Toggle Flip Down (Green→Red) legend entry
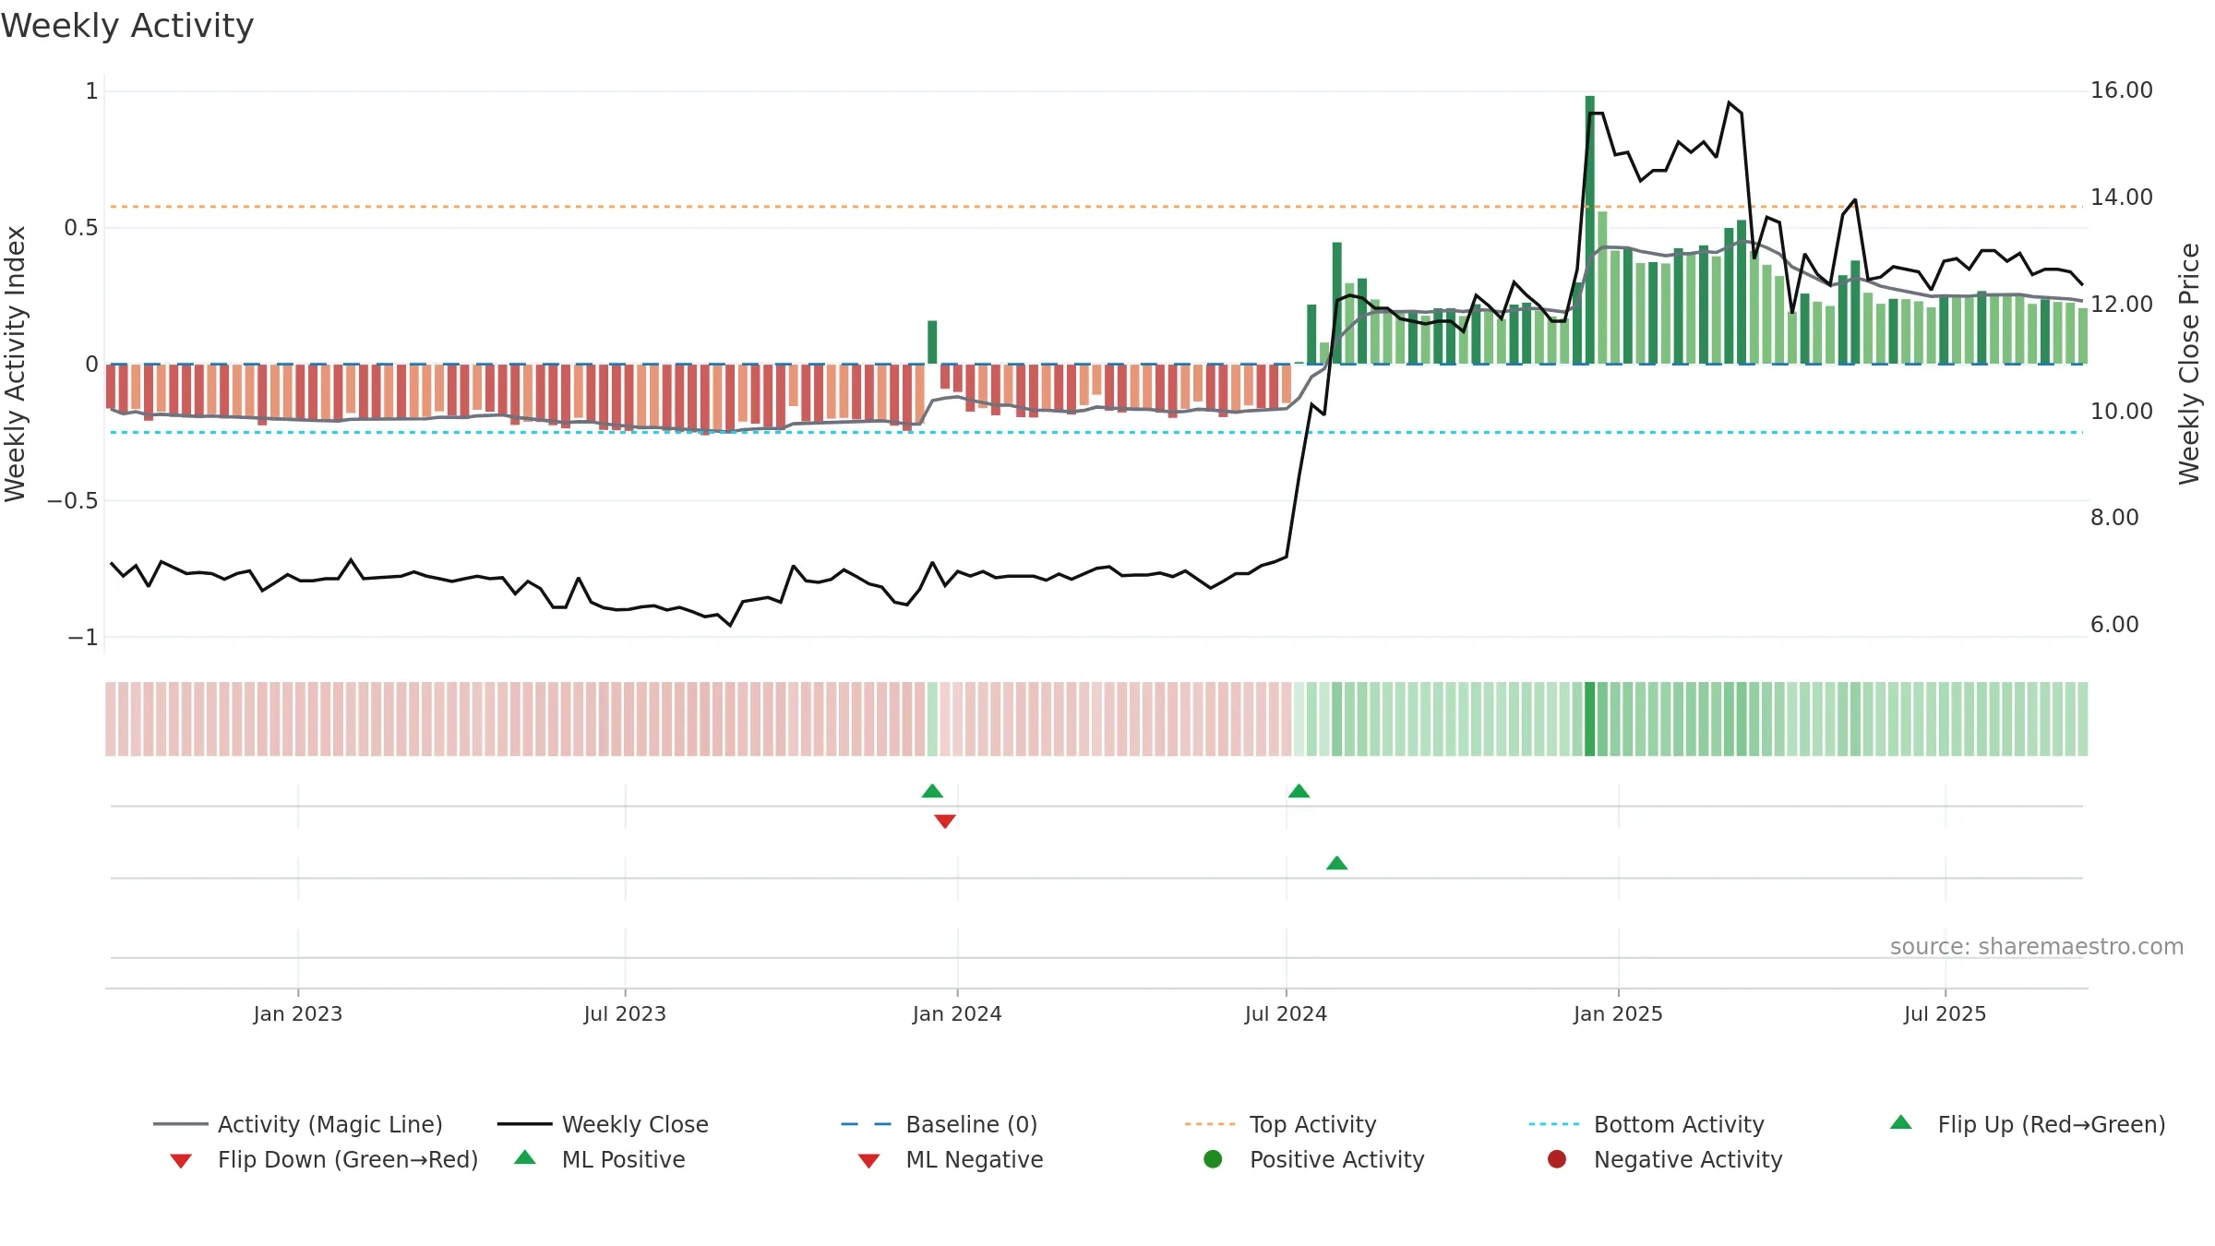The image size is (2215, 1246). point(324,1159)
